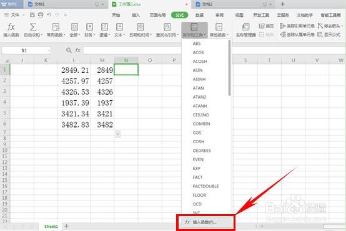346x231 pixels.
Task: Click 追踪从属单元格 trace dependents
Action: click(297, 34)
